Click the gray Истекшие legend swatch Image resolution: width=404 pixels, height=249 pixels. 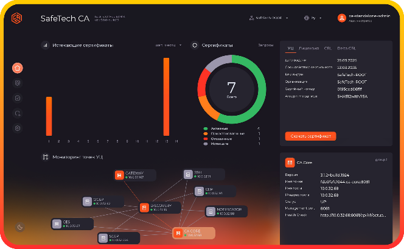point(206,144)
